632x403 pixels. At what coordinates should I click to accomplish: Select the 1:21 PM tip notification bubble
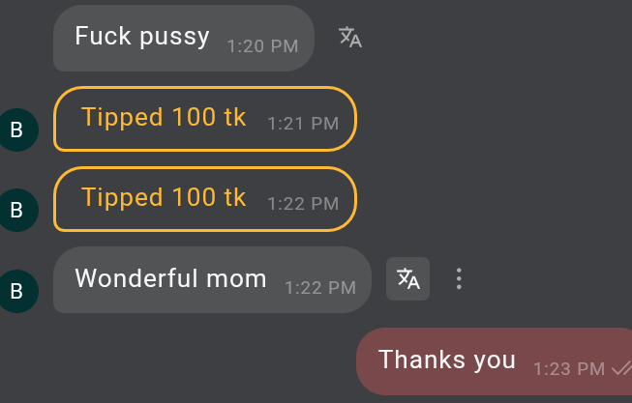tap(204, 120)
